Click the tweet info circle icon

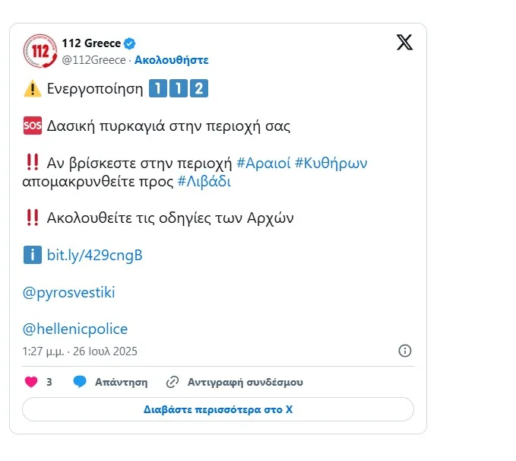[x=405, y=351]
